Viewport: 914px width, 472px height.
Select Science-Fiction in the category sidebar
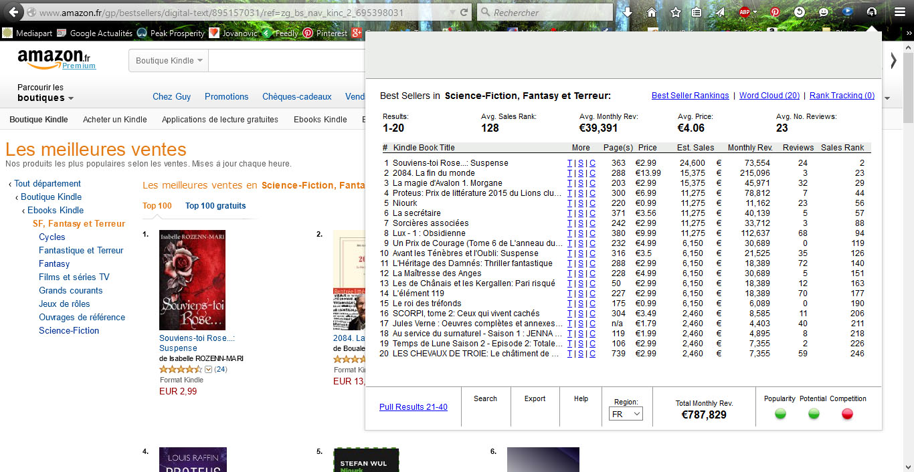[x=69, y=331]
